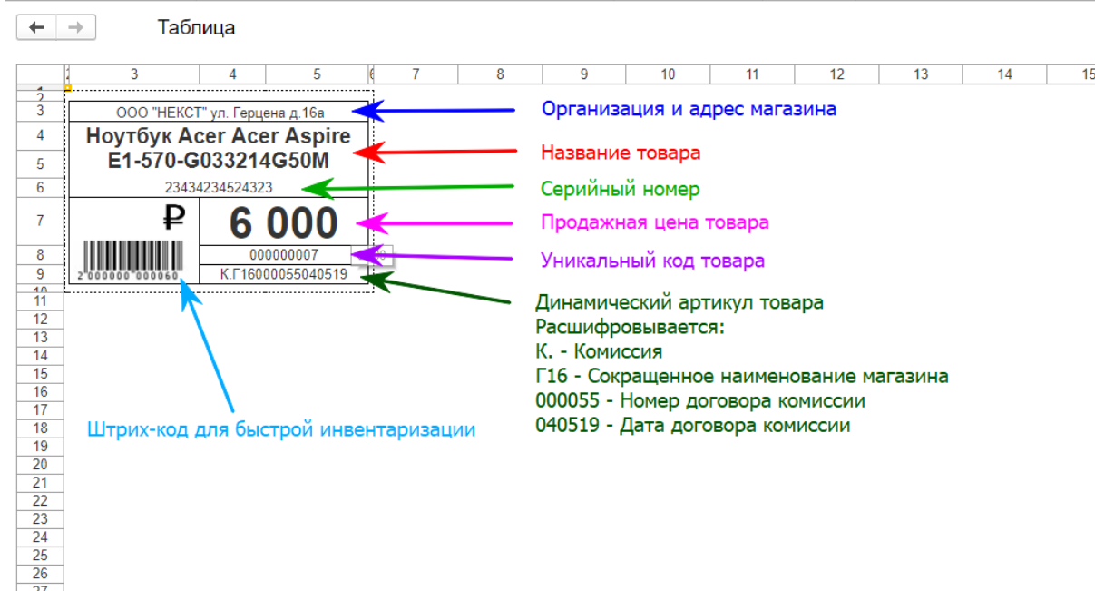
Task: Select the price cell 6 000
Action: tap(283, 222)
